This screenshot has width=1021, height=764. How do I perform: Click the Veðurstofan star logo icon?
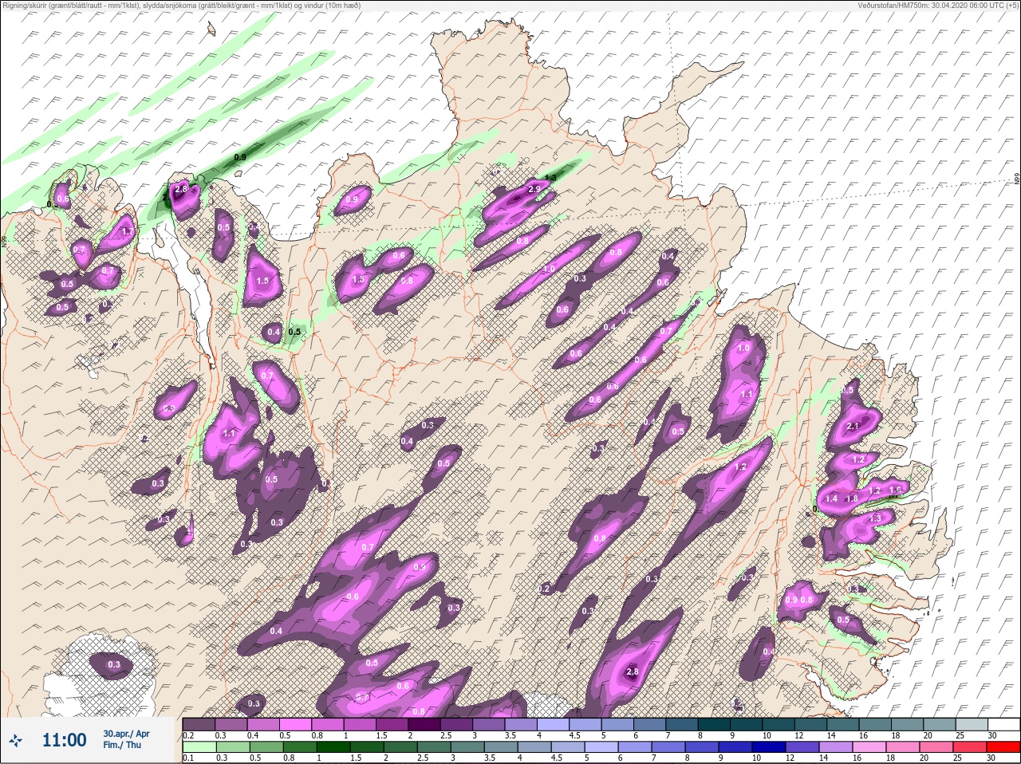(15, 740)
